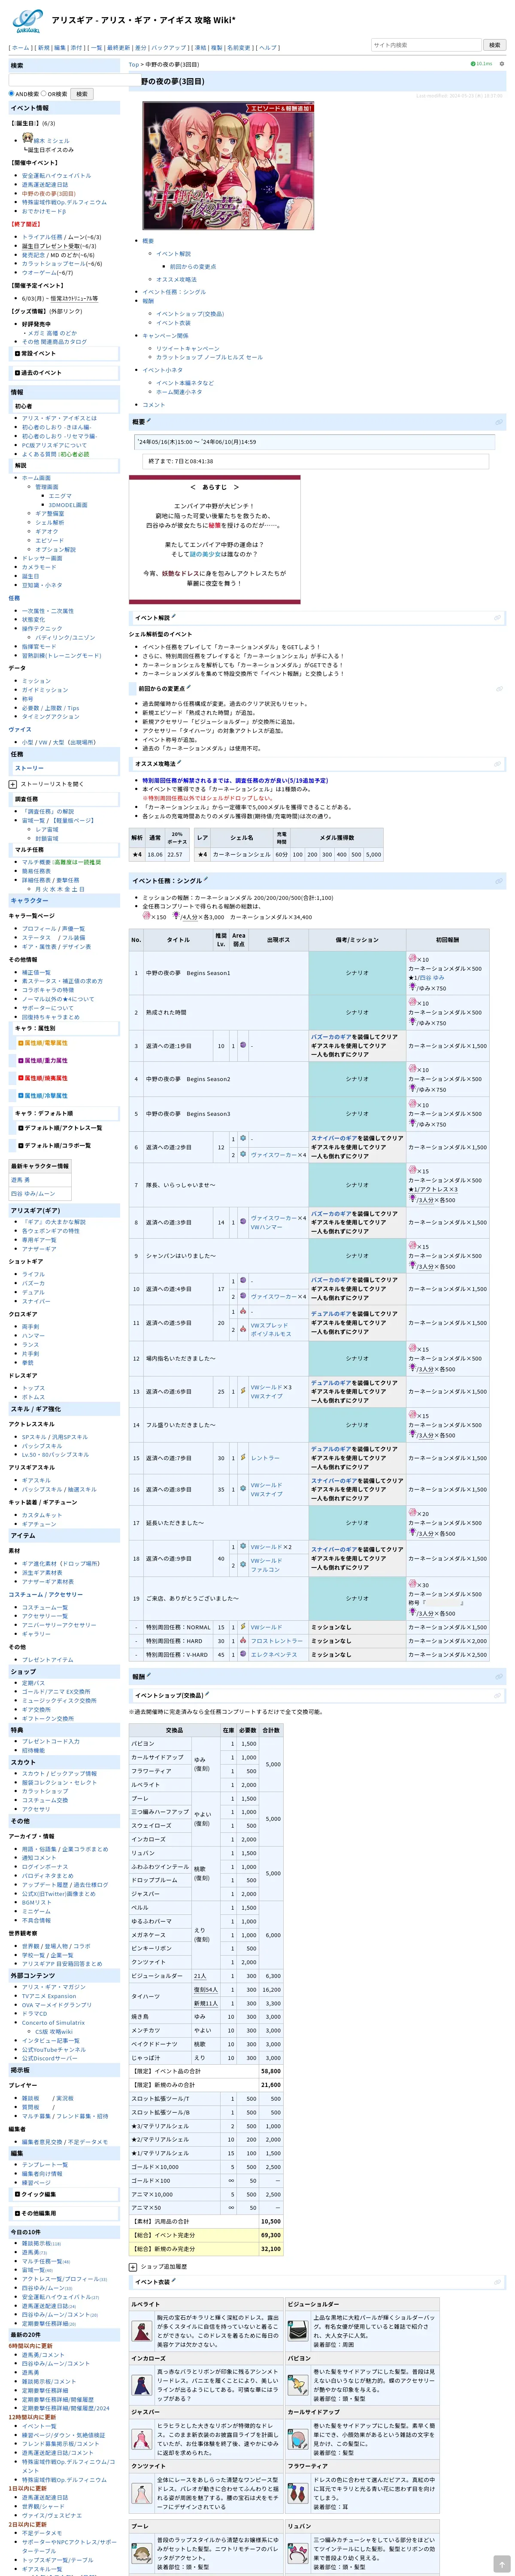Open フロストレントラー boss link
This screenshot has width=515, height=2576.
(276, 1641)
